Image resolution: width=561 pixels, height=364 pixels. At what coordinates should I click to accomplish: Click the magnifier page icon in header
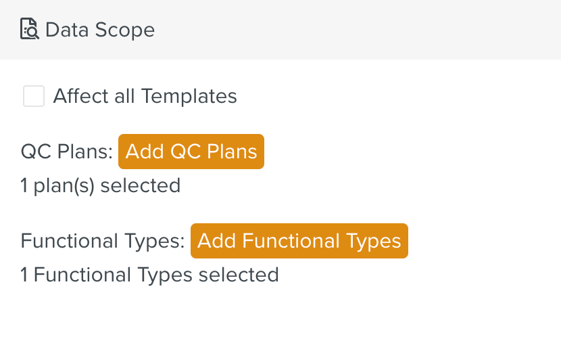point(30,30)
